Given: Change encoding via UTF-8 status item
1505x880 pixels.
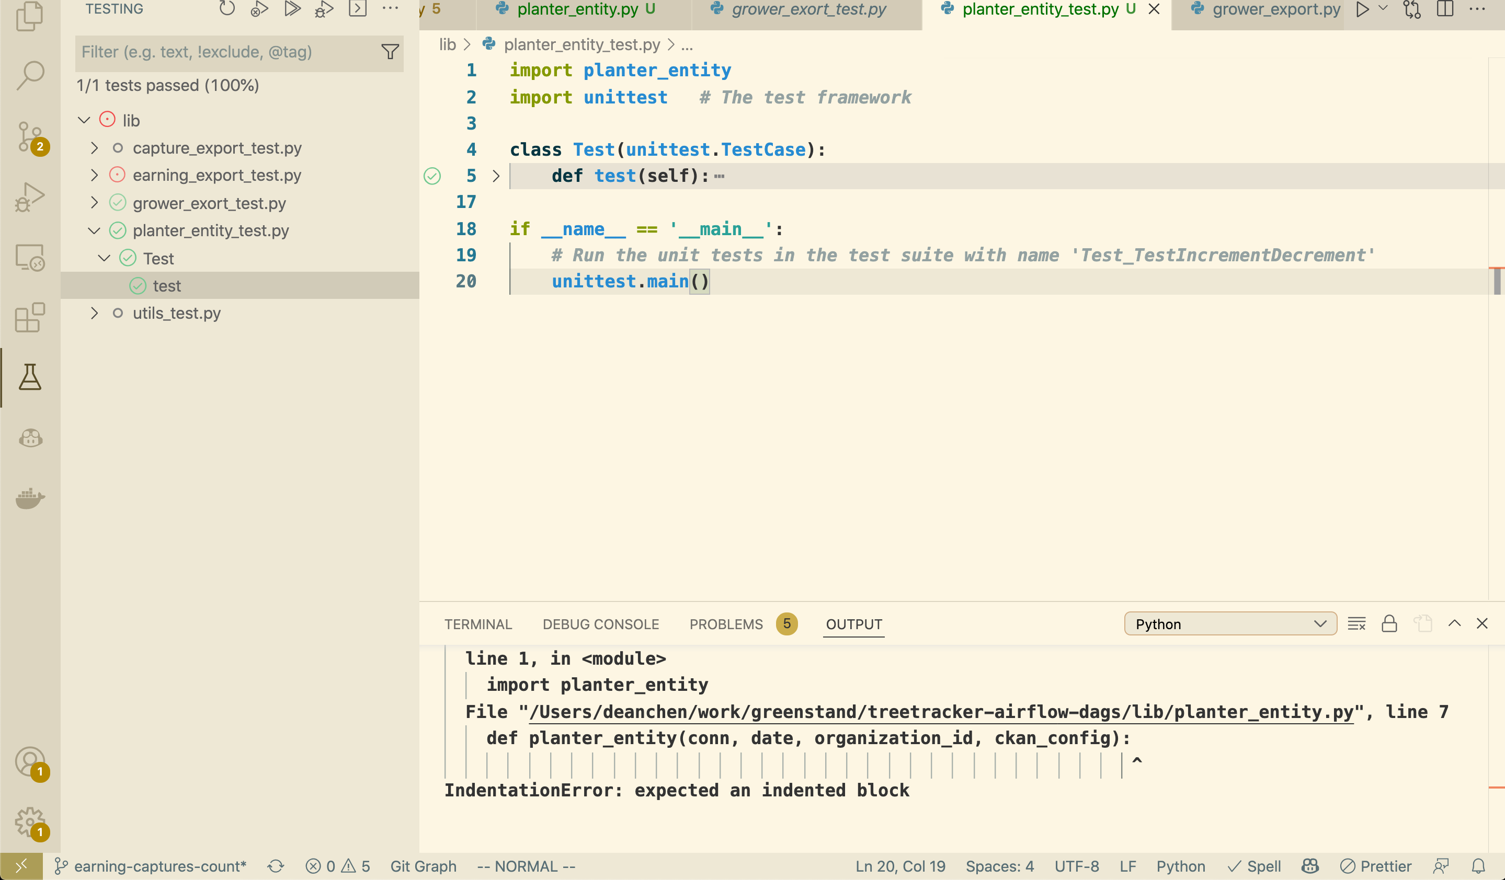Looking at the screenshot, I should [1076, 866].
